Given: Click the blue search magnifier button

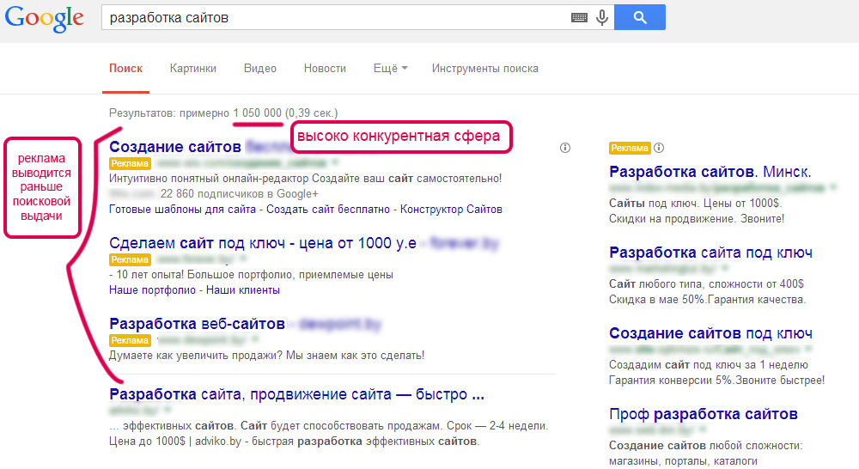Looking at the screenshot, I should pos(640,17).
